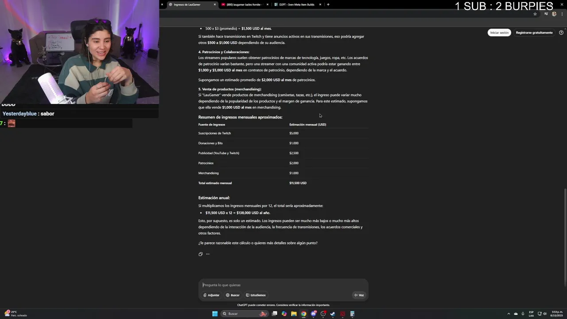This screenshot has width=567, height=319.
Task: Click Registrarse gratuitamente button
Action: (x=534, y=32)
